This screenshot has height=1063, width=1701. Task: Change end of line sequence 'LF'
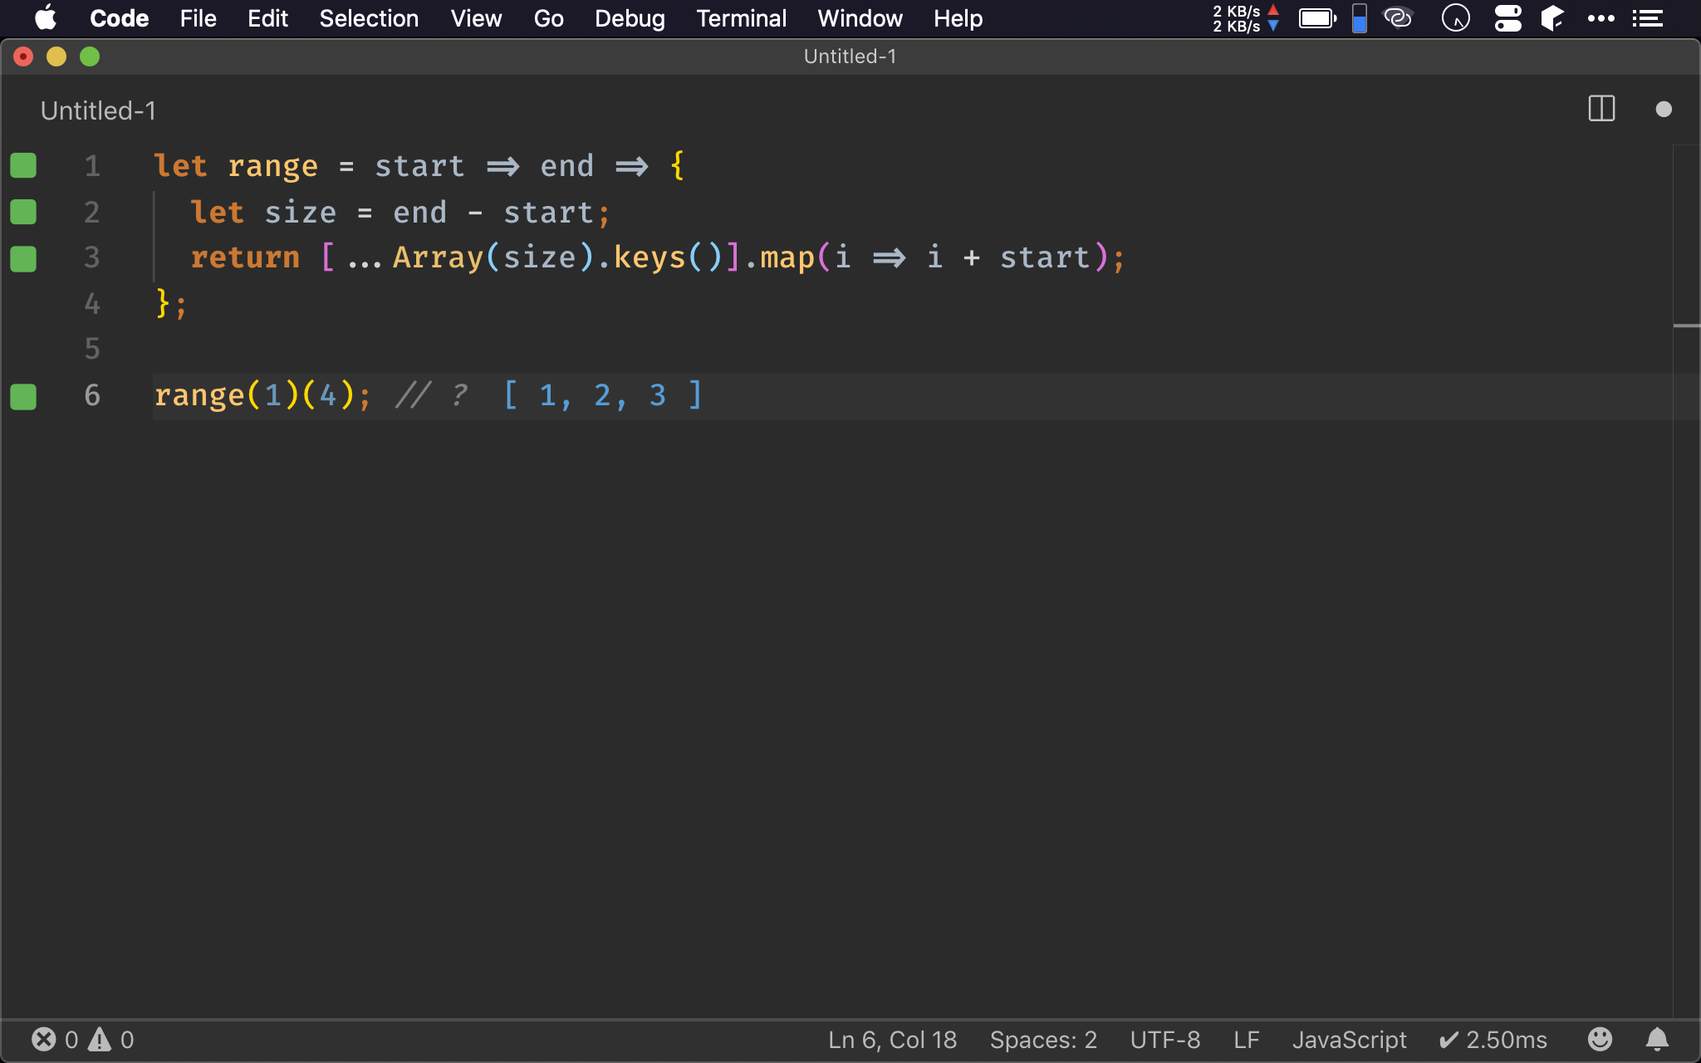[x=1246, y=1040]
